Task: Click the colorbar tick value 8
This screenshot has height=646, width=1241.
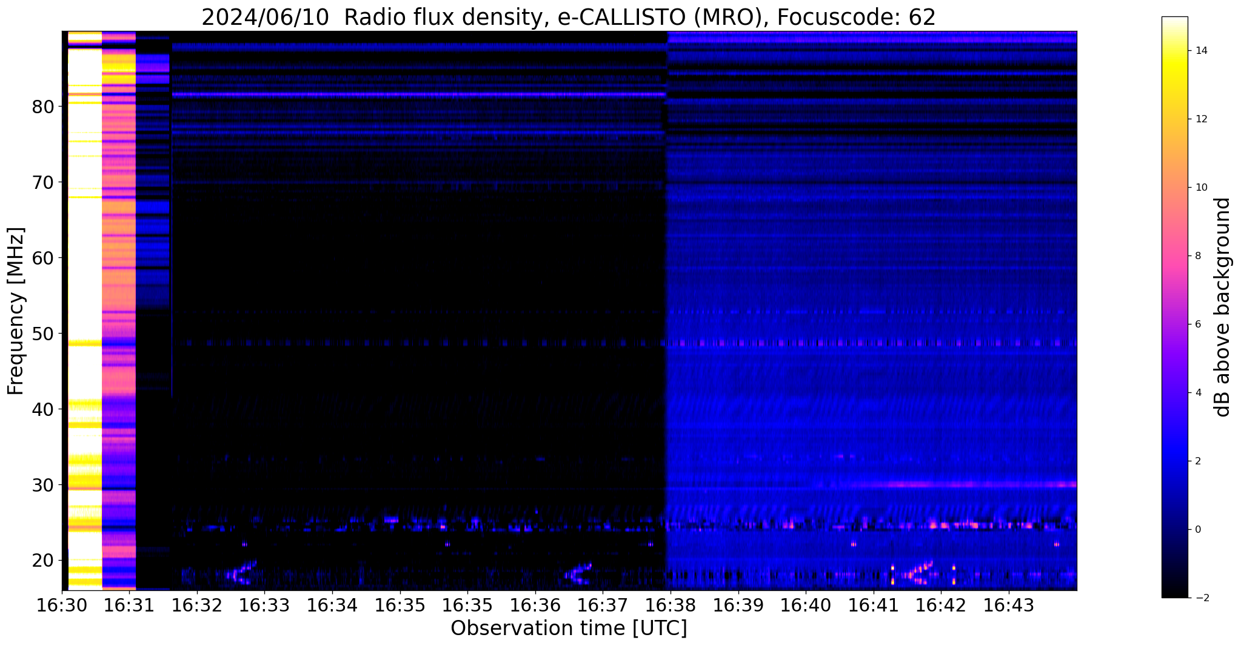Action: point(1197,256)
